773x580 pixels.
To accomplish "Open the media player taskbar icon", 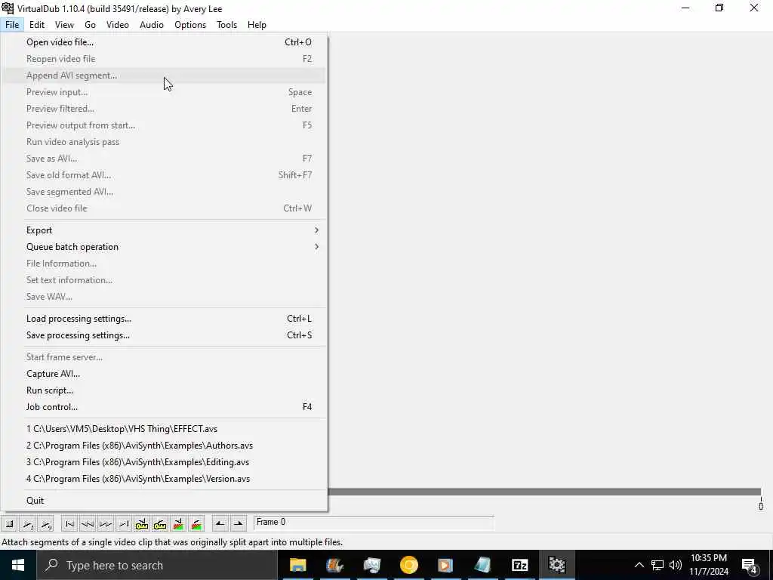I will 445,565.
